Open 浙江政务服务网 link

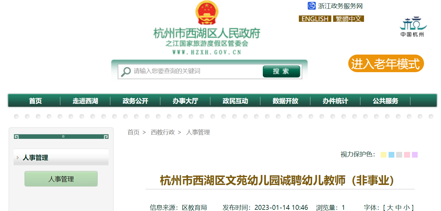340,6
